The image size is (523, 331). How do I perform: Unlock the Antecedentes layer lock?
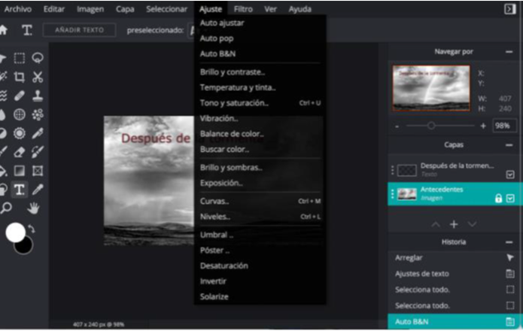[497, 198]
